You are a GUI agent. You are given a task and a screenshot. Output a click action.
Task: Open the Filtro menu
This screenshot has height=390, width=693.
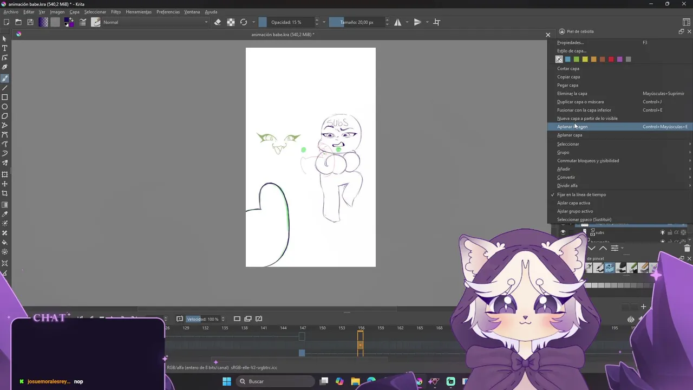[116, 12]
